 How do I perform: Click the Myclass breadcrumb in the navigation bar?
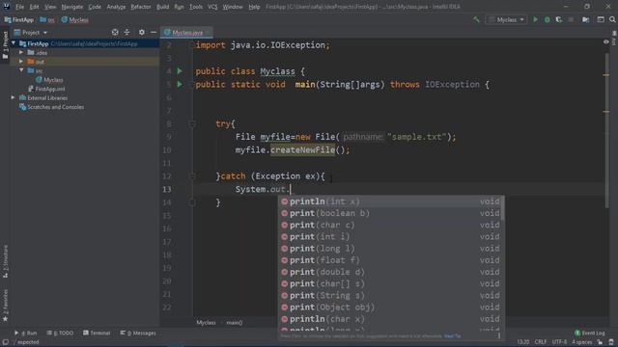75,19
